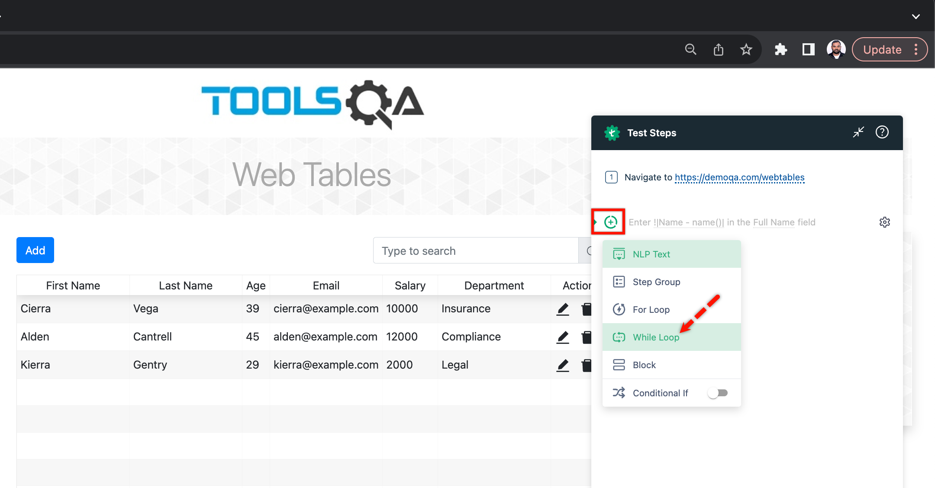The width and height of the screenshot is (935, 488).
Task: Toggle the browser side panel icon
Action: tap(808, 49)
